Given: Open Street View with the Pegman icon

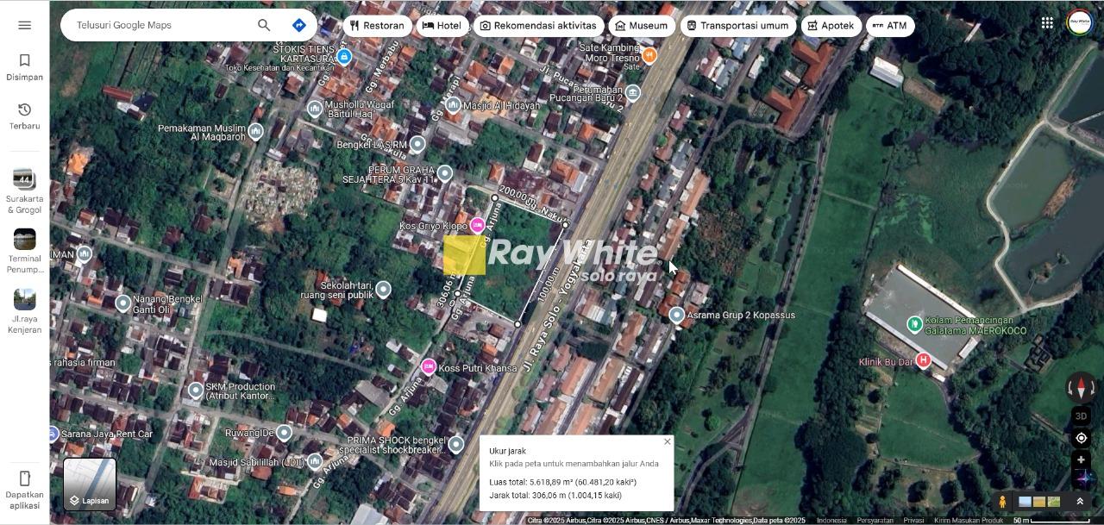Looking at the screenshot, I should [1002, 502].
